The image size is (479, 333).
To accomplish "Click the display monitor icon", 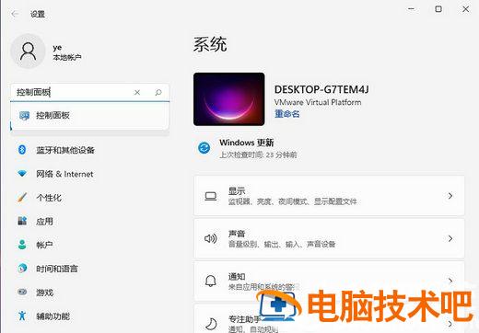I will tap(211, 196).
